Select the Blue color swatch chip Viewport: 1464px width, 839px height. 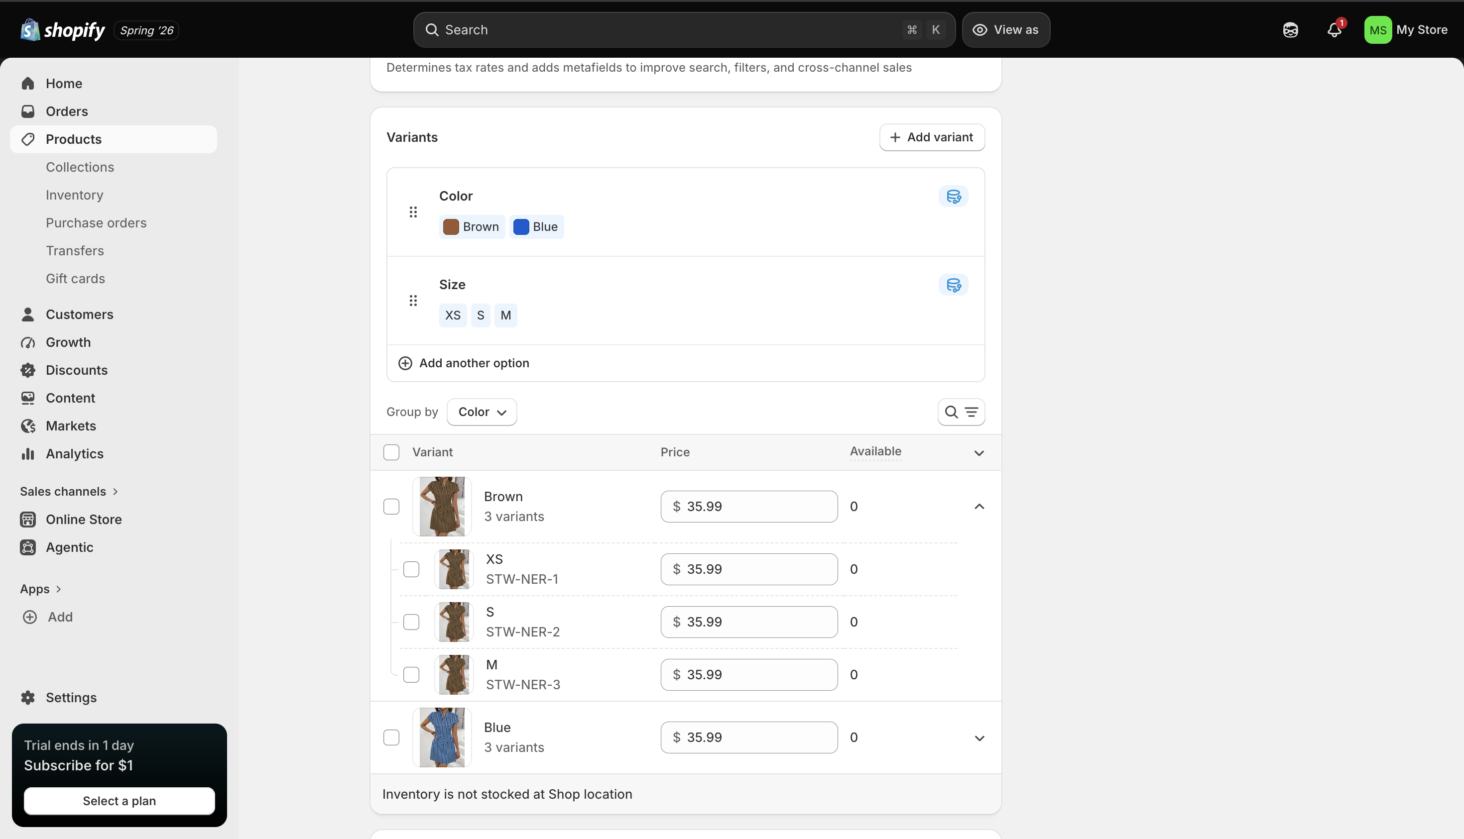coord(537,227)
